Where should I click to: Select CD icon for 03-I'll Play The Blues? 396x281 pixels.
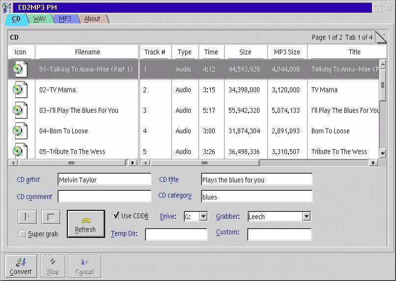coord(20,110)
